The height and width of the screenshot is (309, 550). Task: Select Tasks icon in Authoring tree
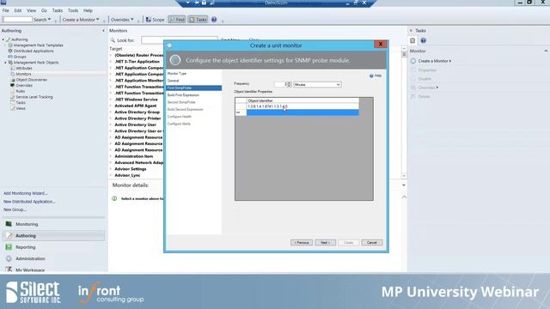tap(13, 103)
